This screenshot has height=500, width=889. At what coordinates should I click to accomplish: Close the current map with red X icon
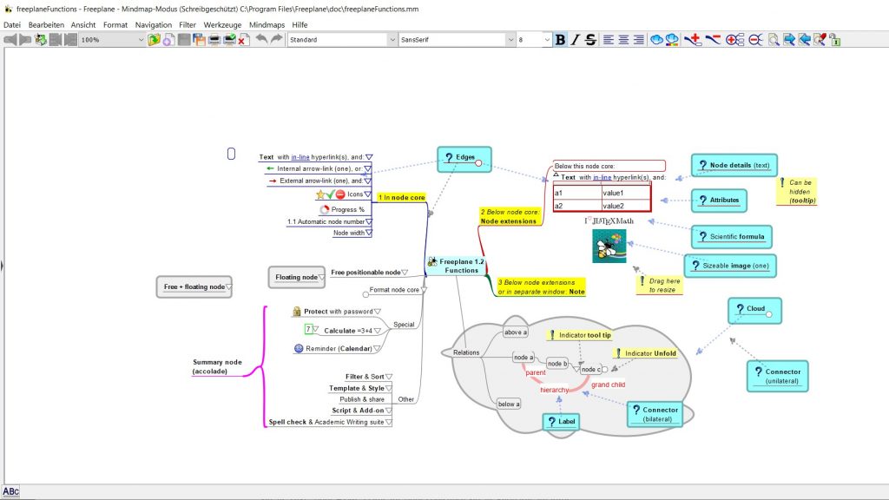click(x=244, y=40)
